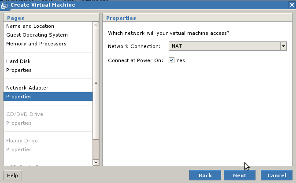Select the CD/DVD Drive page entry
The width and height of the screenshot is (296, 183).
24,114
